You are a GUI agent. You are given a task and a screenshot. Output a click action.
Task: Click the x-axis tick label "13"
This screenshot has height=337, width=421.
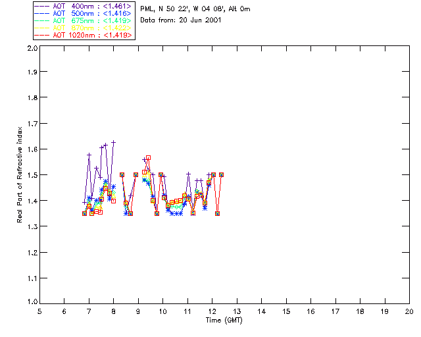pos(237,311)
